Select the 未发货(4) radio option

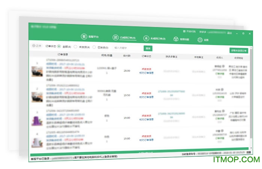pyautogui.click(x=75, y=47)
